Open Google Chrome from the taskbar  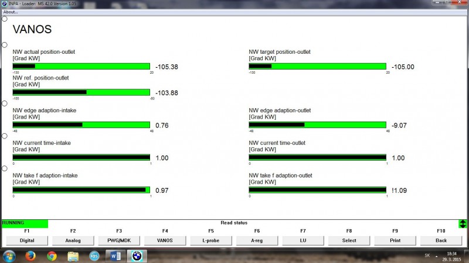[x=52, y=256]
